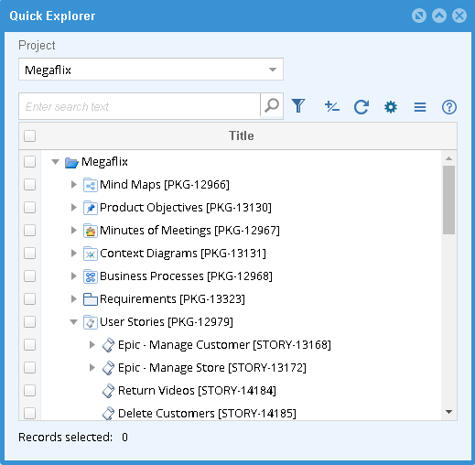This screenshot has height=465, width=475.
Task: Click the pop-out icon in title bar
Action: [419, 16]
